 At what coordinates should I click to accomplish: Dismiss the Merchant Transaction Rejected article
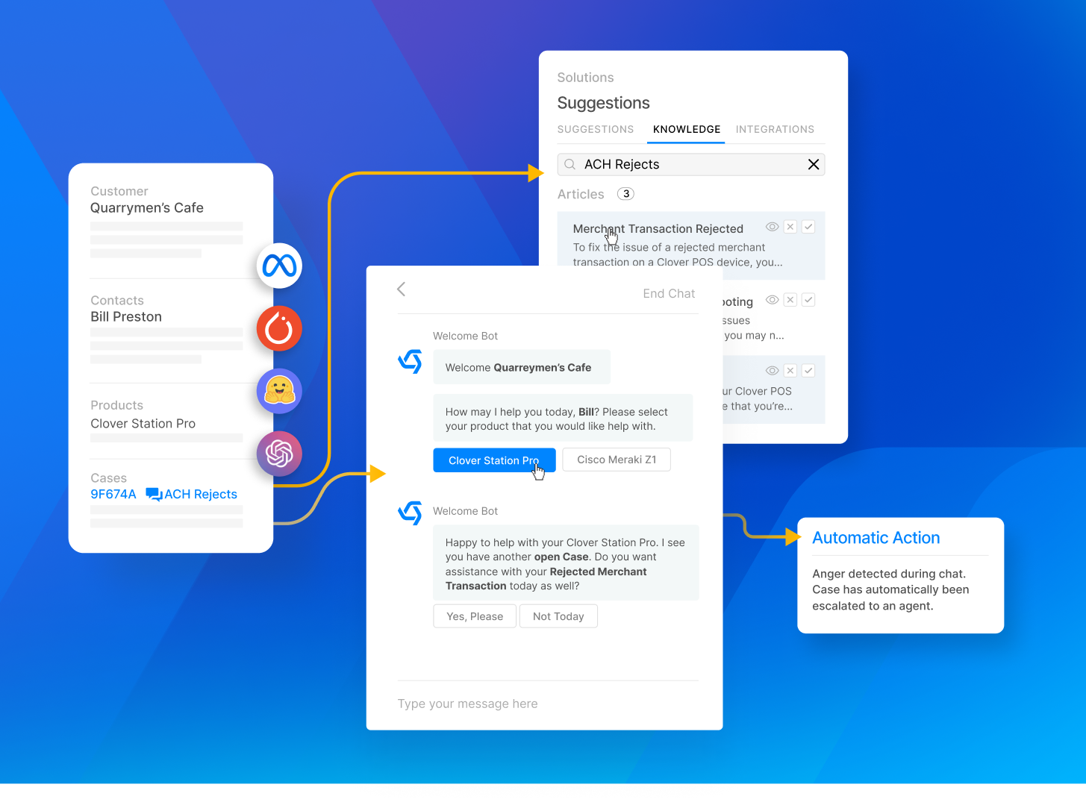point(790,227)
